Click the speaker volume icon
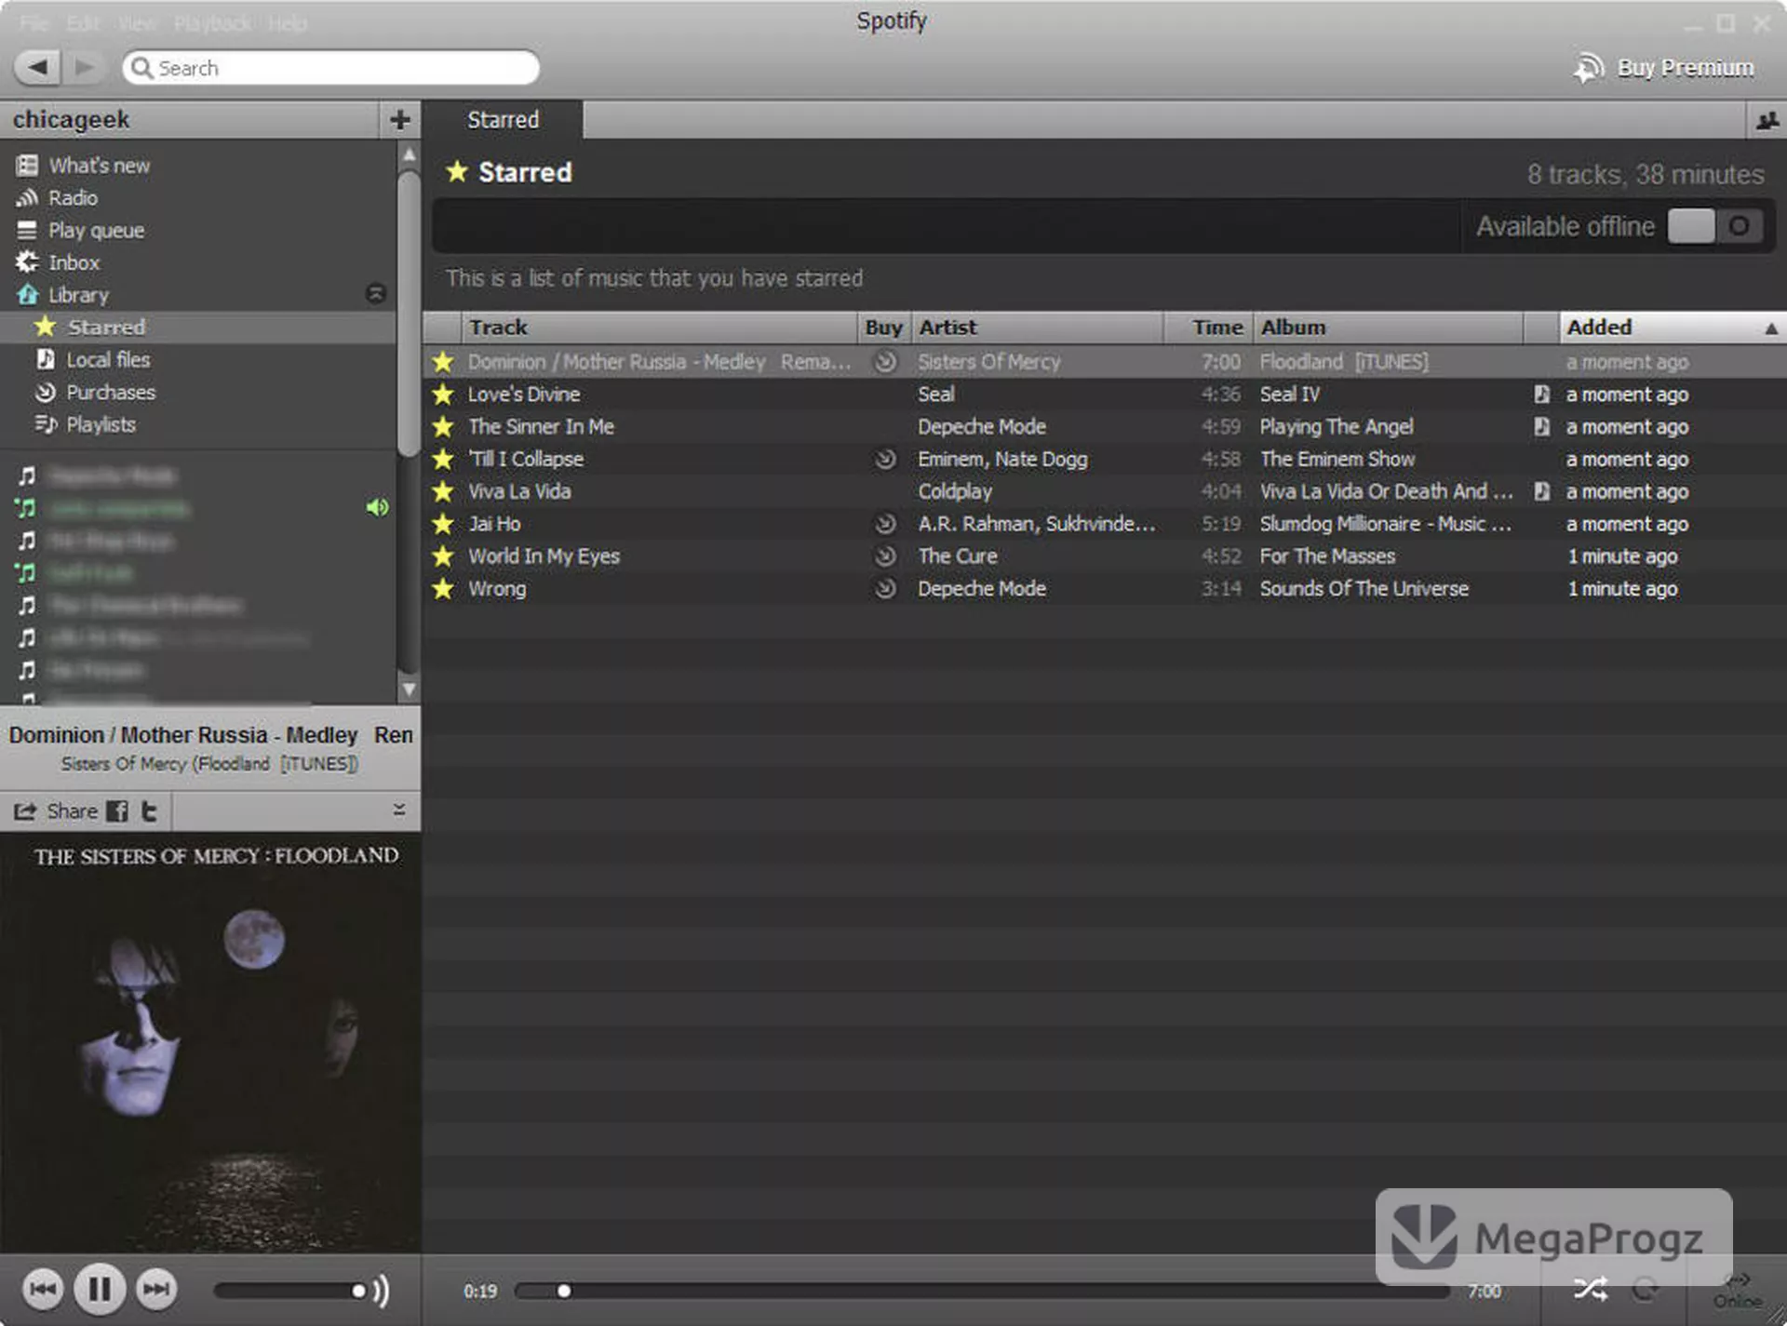Image resolution: width=1787 pixels, height=1326 pixels. pos(381,1291)
